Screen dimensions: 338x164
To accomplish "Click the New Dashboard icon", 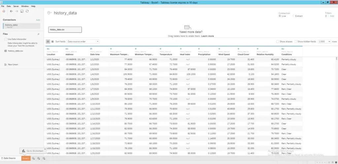I will pos(39,158).
